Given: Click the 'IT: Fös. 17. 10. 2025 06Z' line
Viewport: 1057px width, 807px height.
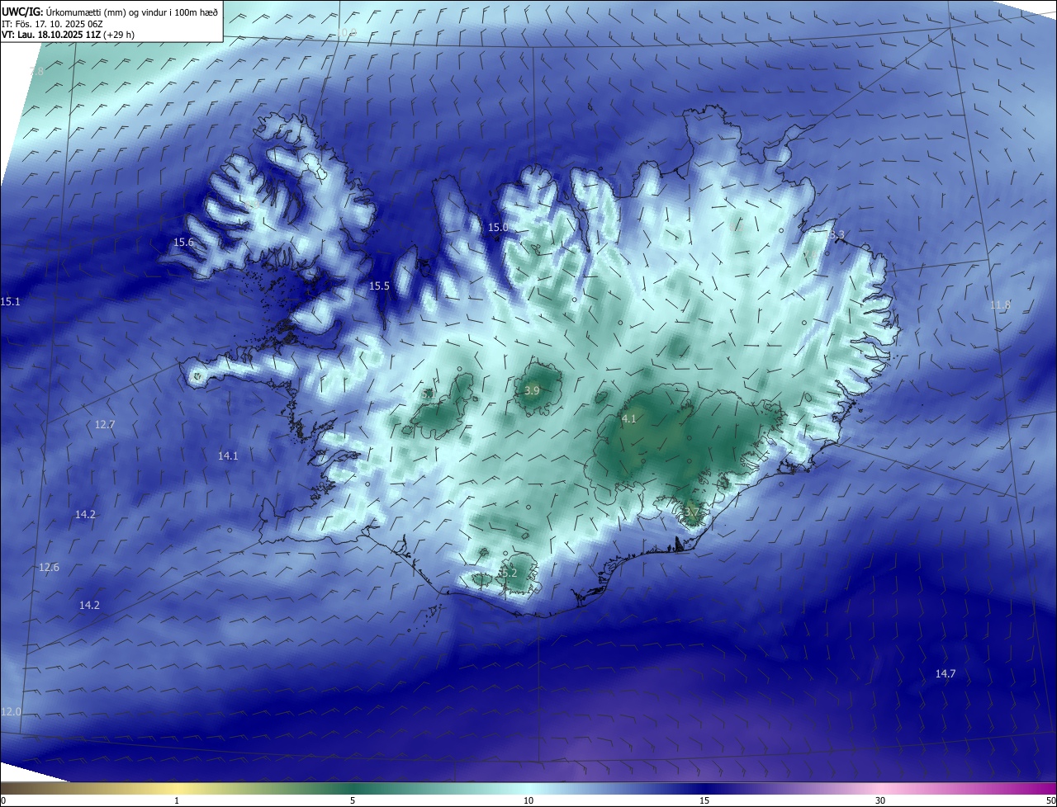Looking at the screenshot, I should pyautogui.click(x=51, y=24).
